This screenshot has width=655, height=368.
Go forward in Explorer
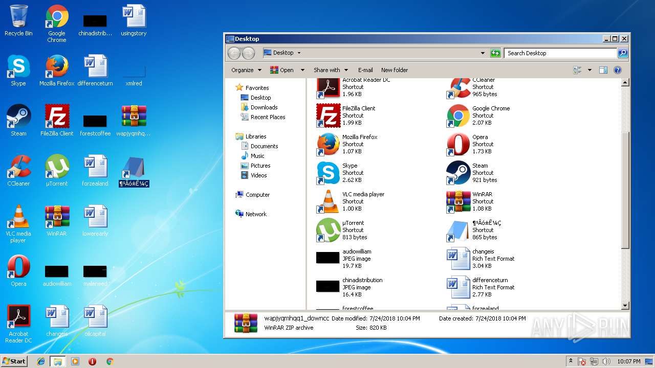[x=248, y=53]
